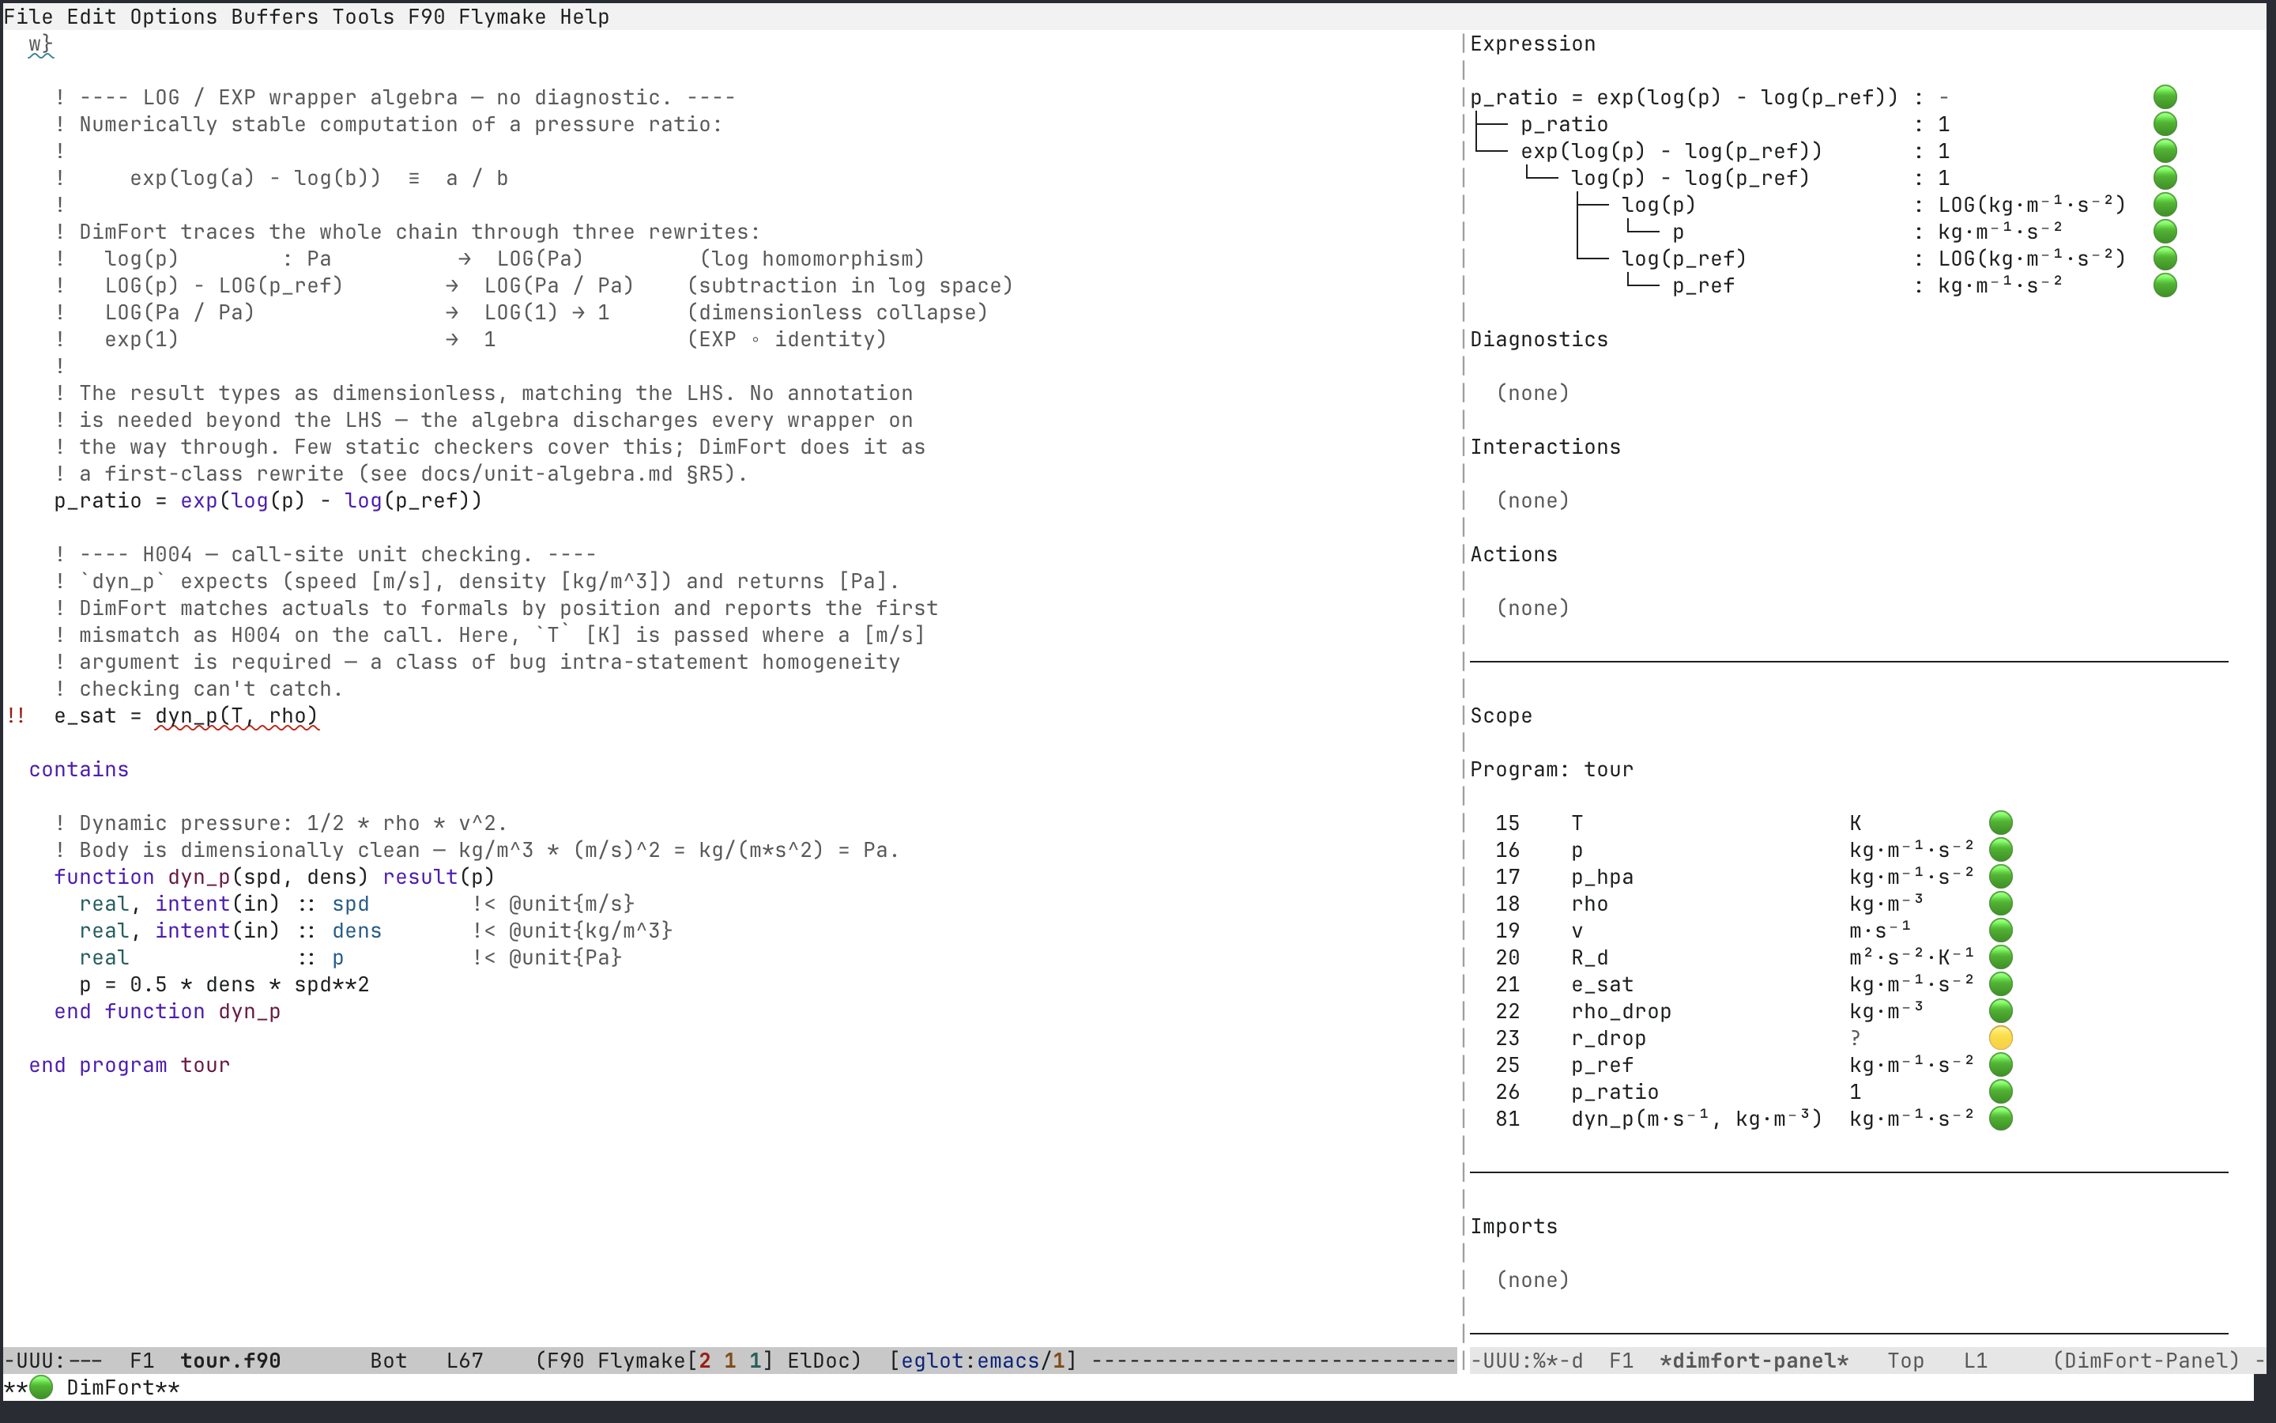The height and width of the screenshot is (1423, 2276).
Task: Click green status dot for rho
Action: tap(2001, 904)
